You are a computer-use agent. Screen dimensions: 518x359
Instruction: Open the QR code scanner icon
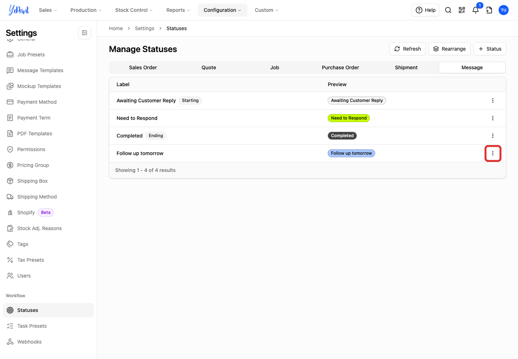(x=462, y=10)
